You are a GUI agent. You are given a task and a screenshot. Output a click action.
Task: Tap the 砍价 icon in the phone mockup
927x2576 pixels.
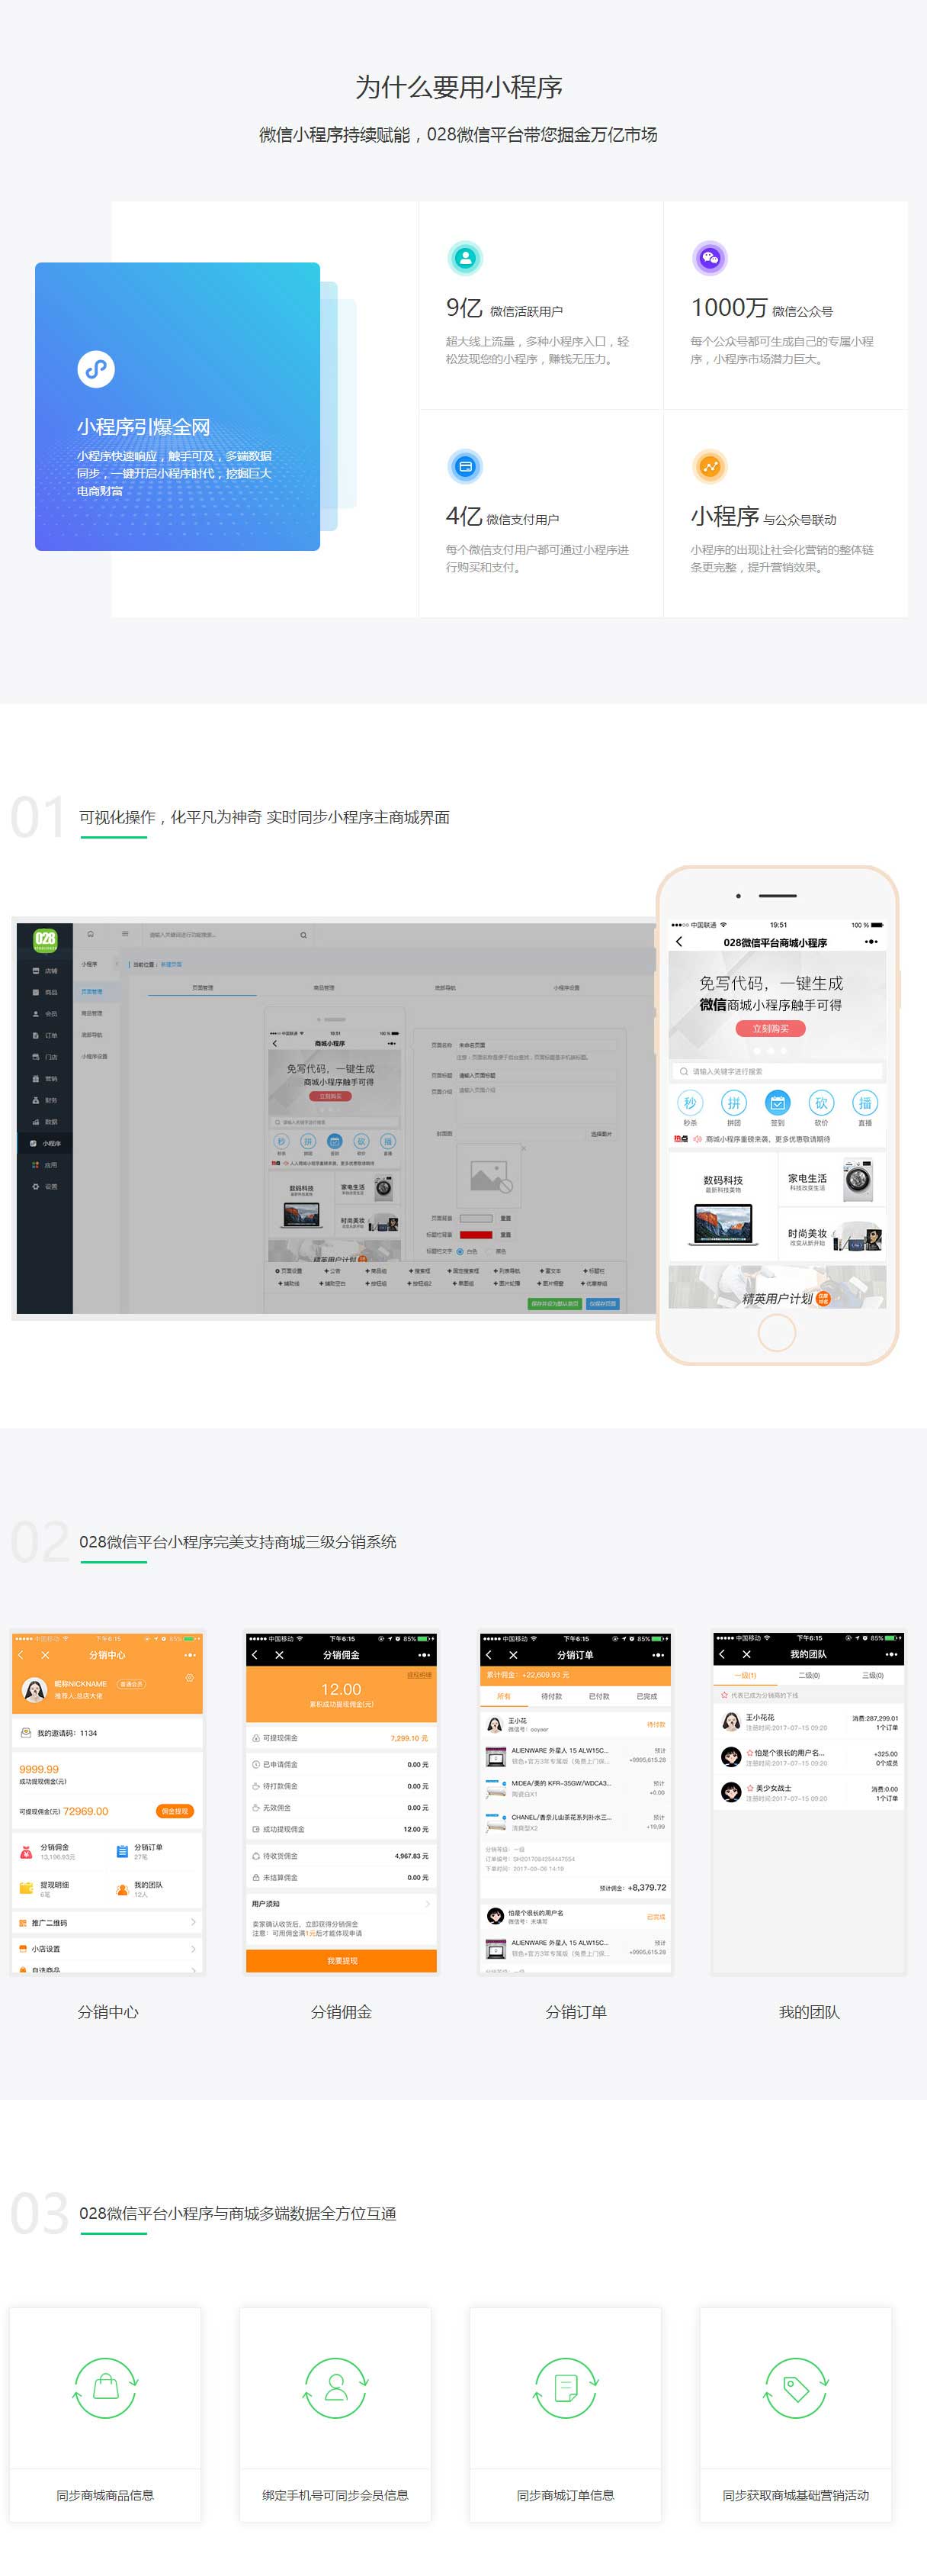821,1103
